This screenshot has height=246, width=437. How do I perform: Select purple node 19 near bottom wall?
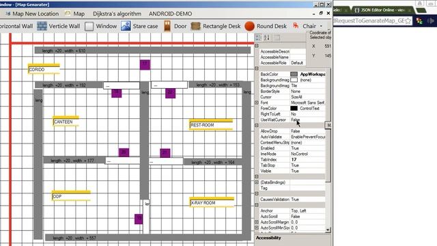tap(139, 219)
